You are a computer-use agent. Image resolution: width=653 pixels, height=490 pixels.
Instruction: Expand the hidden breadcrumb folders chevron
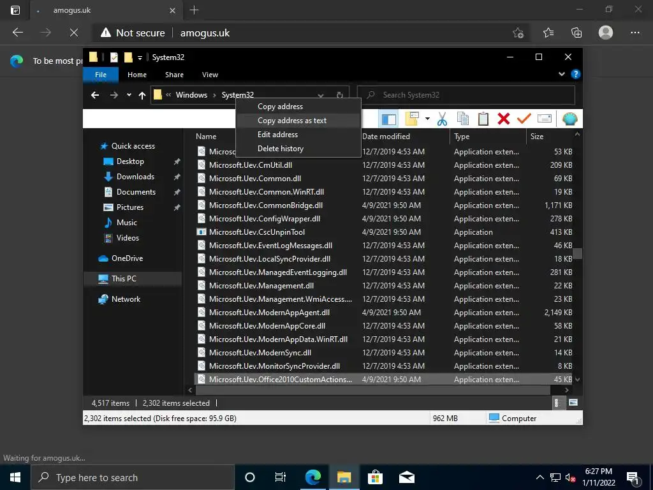[168, 95]
